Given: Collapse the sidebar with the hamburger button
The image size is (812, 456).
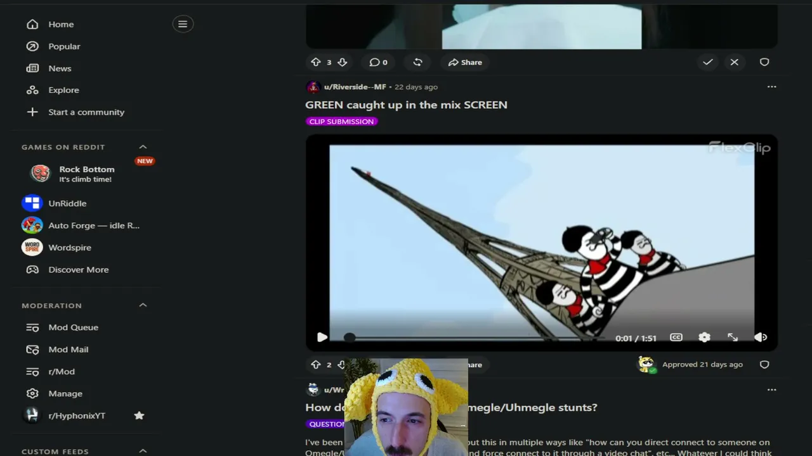Looking at the screenshot, I should [x=183, y=24].
